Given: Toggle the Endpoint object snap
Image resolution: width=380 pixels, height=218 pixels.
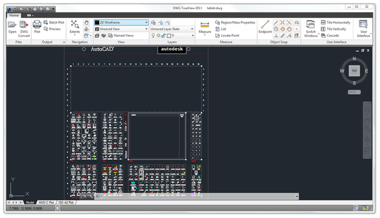Looking at the screenshot, I should tap(265, 27).
